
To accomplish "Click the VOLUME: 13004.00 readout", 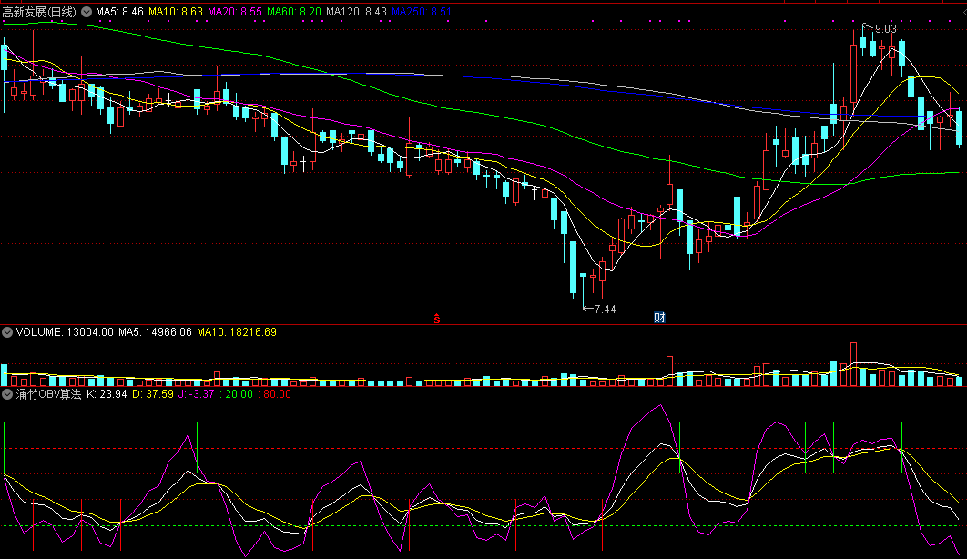I will coord(65,332).
